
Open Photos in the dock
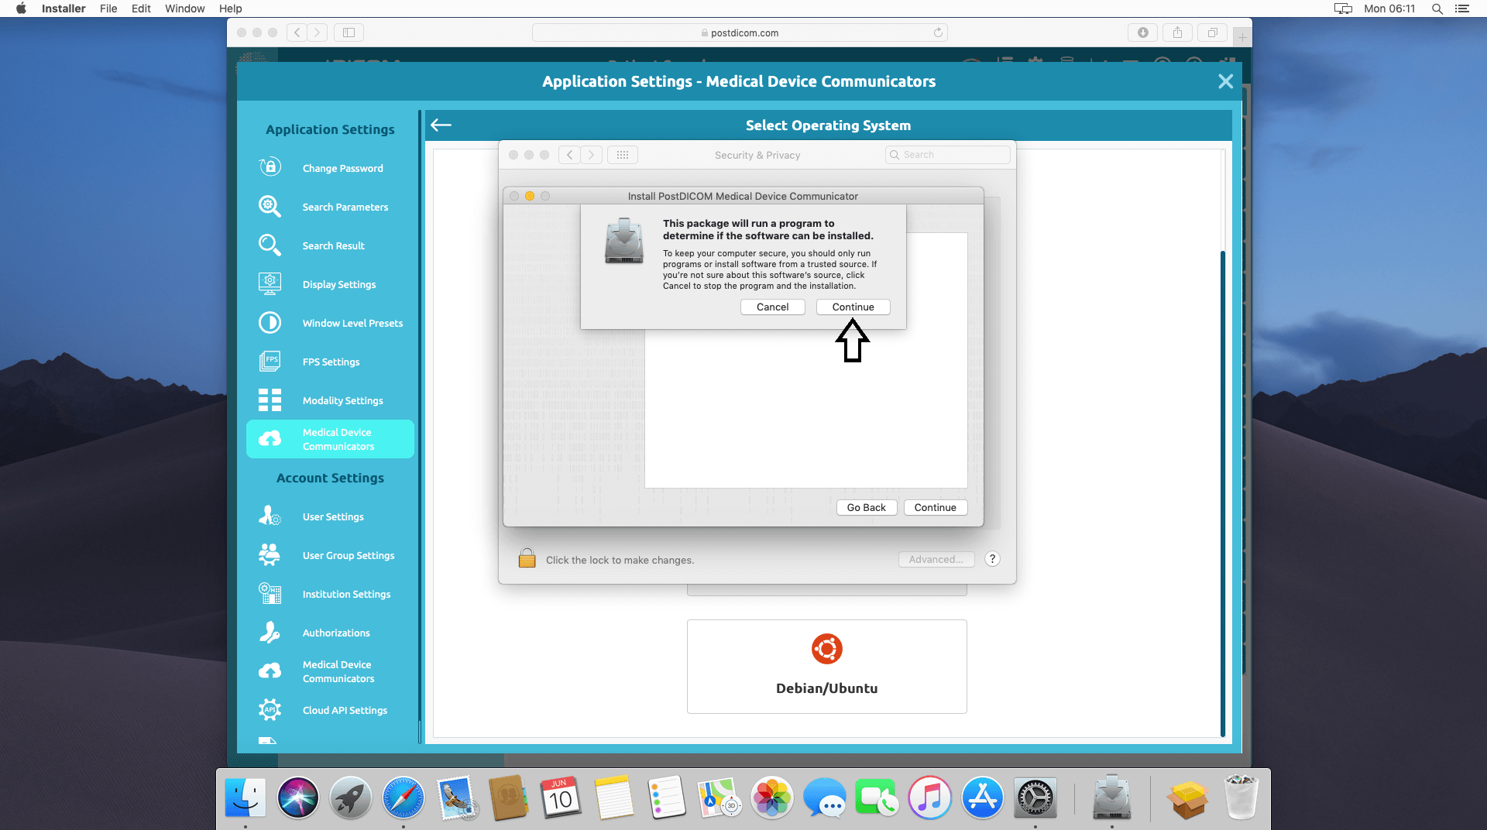772,797
